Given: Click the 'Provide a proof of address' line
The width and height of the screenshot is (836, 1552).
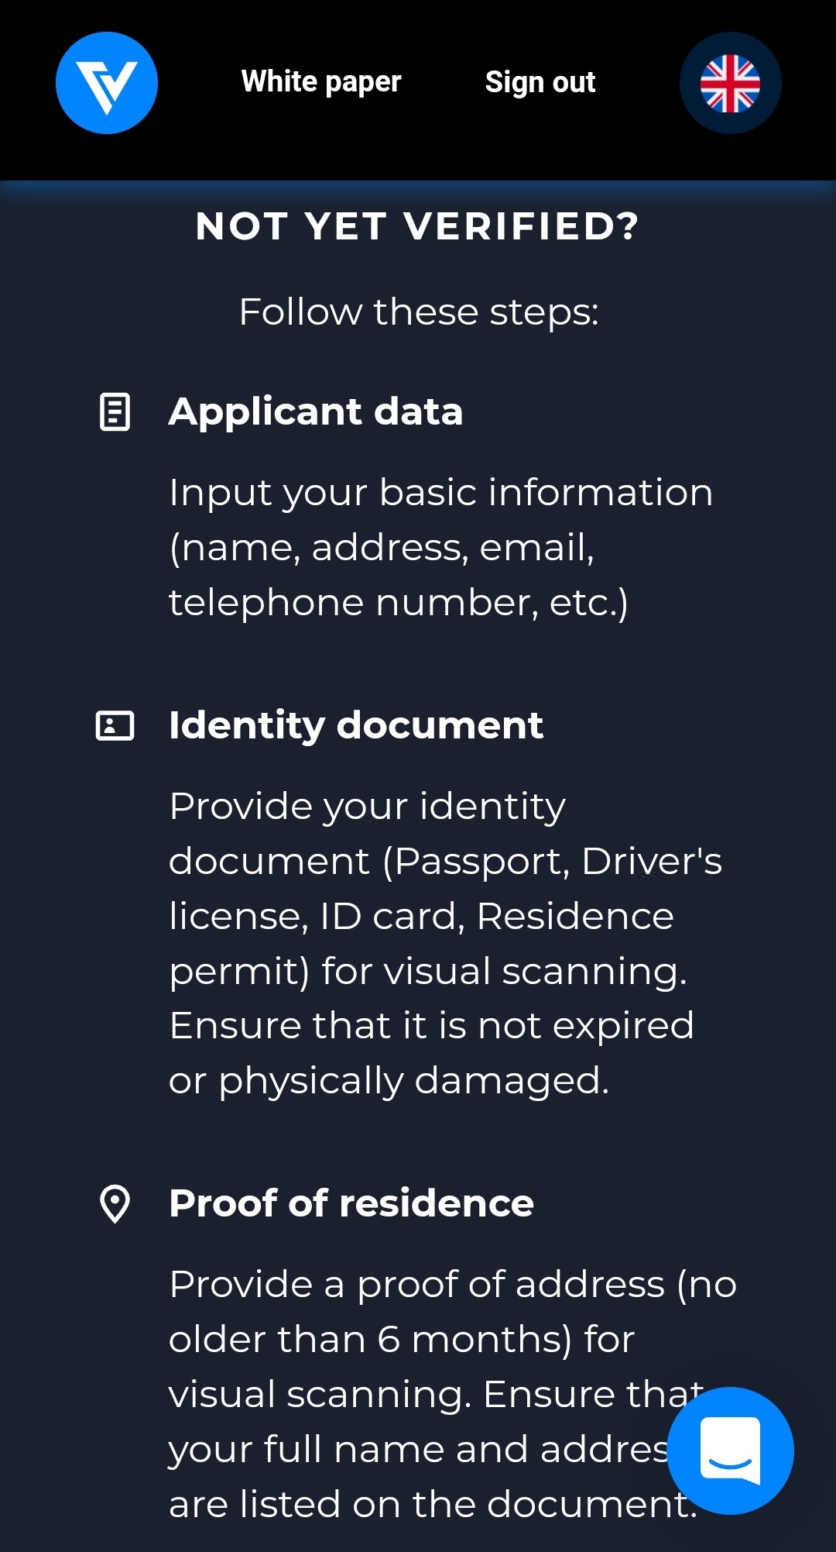Looking at the screenshot, I should coord(453,1285).
